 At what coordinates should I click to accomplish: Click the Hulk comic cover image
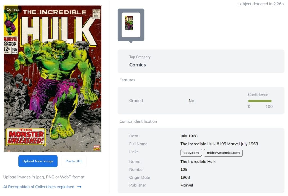coord(53,79)
